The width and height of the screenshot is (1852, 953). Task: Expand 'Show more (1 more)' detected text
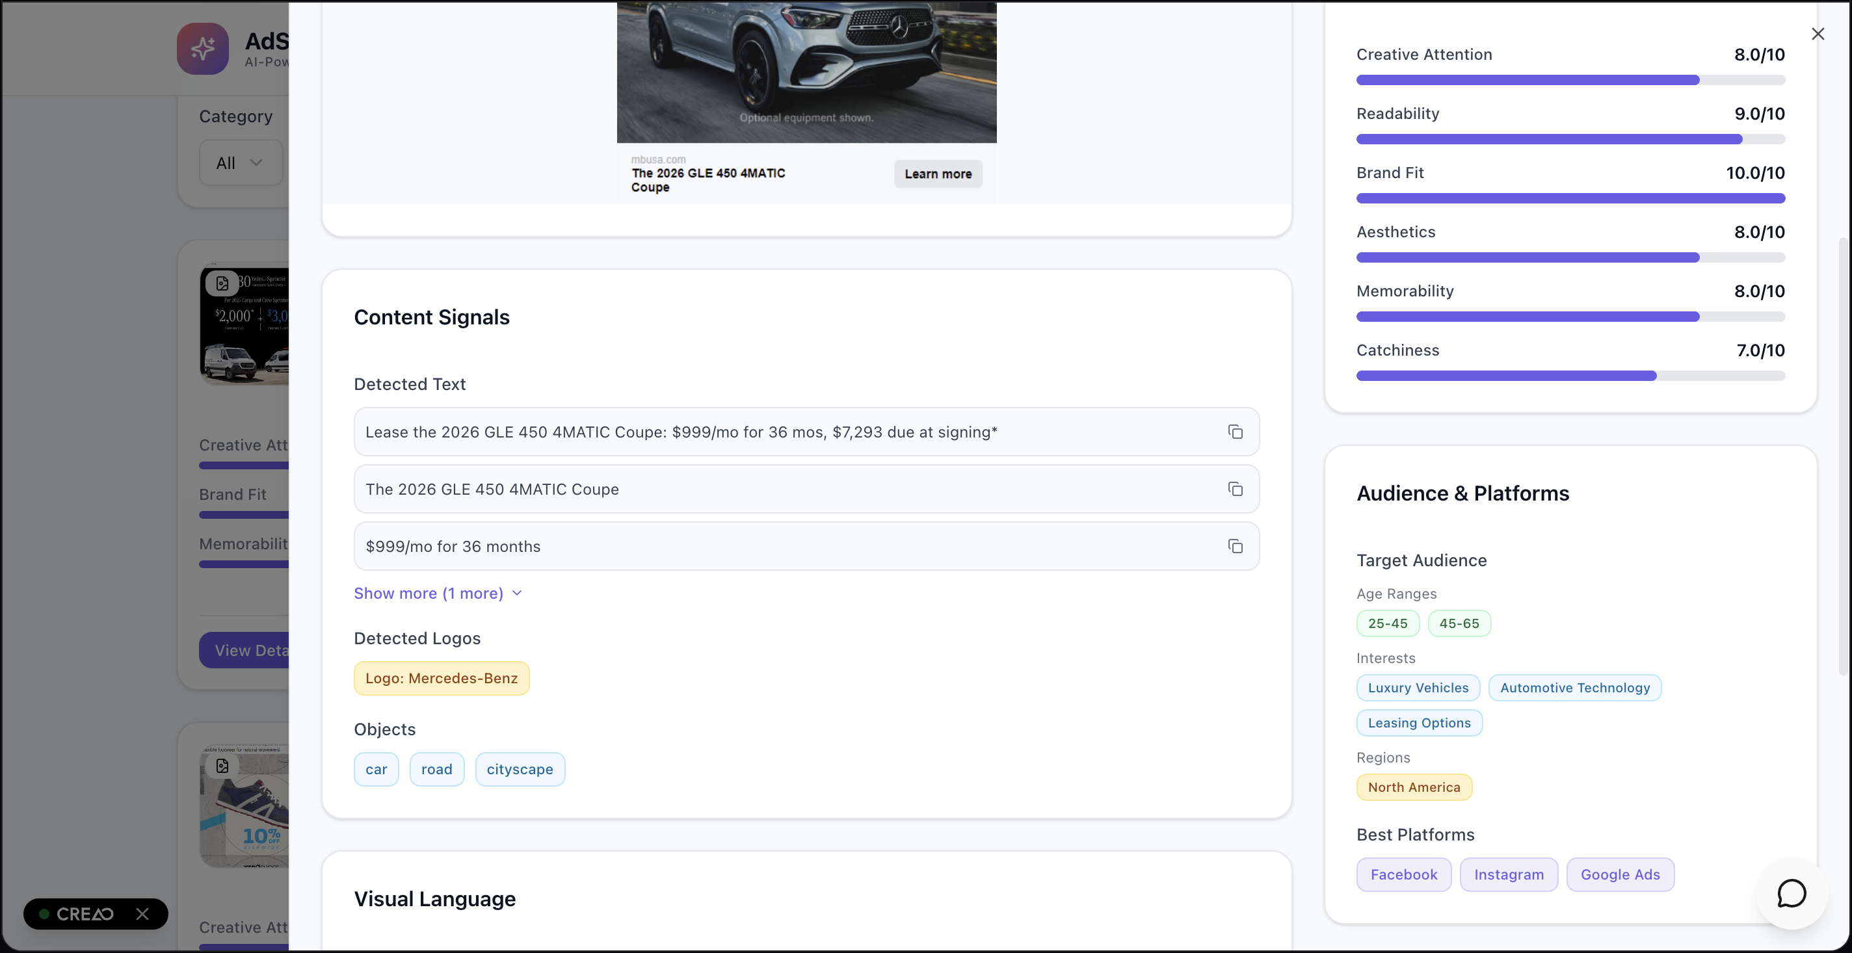[437, 594]
